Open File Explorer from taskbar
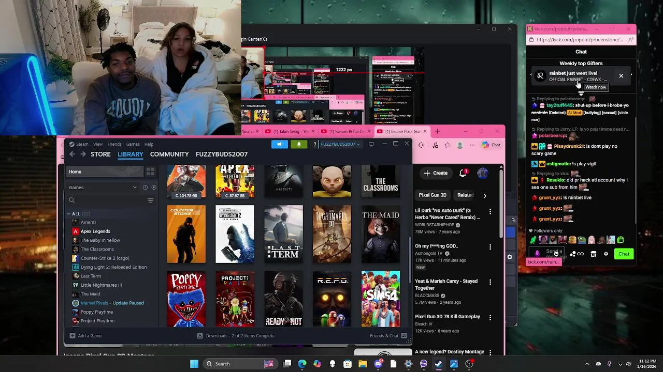 363,364
